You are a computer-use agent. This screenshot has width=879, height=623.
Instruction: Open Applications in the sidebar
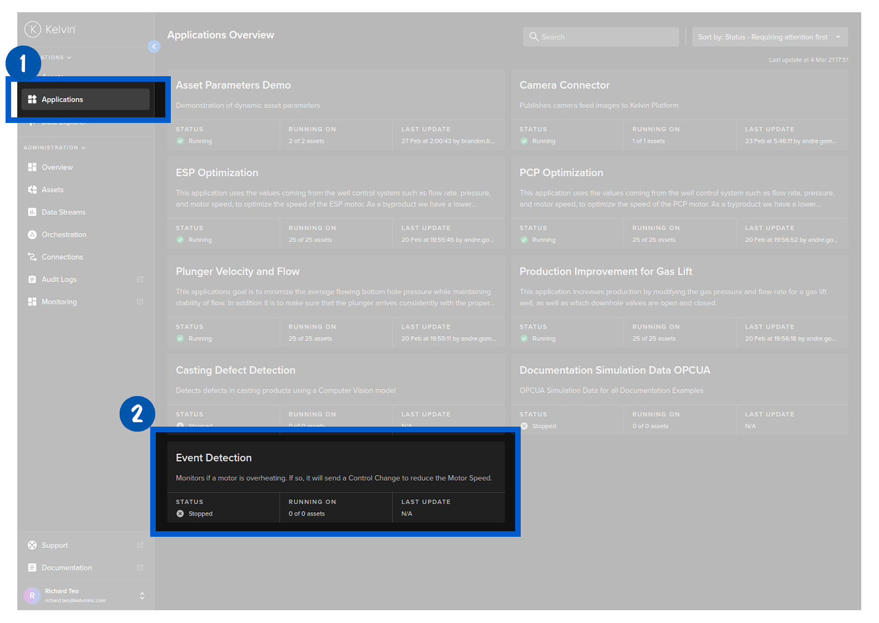click(x=62, y=100)
